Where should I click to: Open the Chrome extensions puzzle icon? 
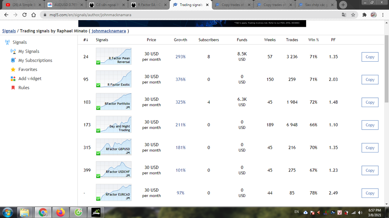(x=364, y=15)
